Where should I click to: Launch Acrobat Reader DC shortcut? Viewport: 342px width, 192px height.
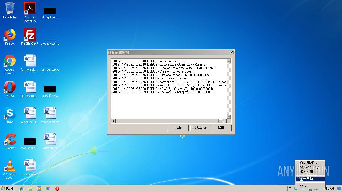(30, 12)
